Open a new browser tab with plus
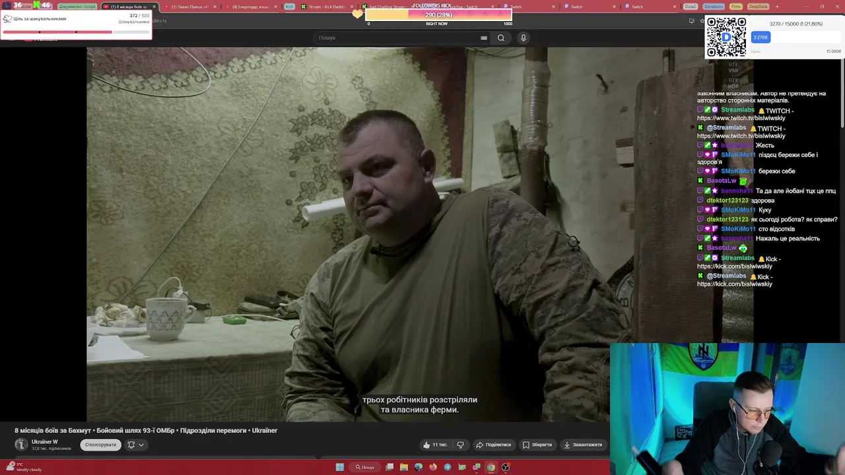 (x=777, y=7)
